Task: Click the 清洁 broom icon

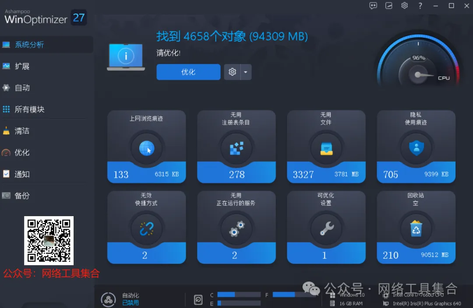Action: [x=6, y=131]
